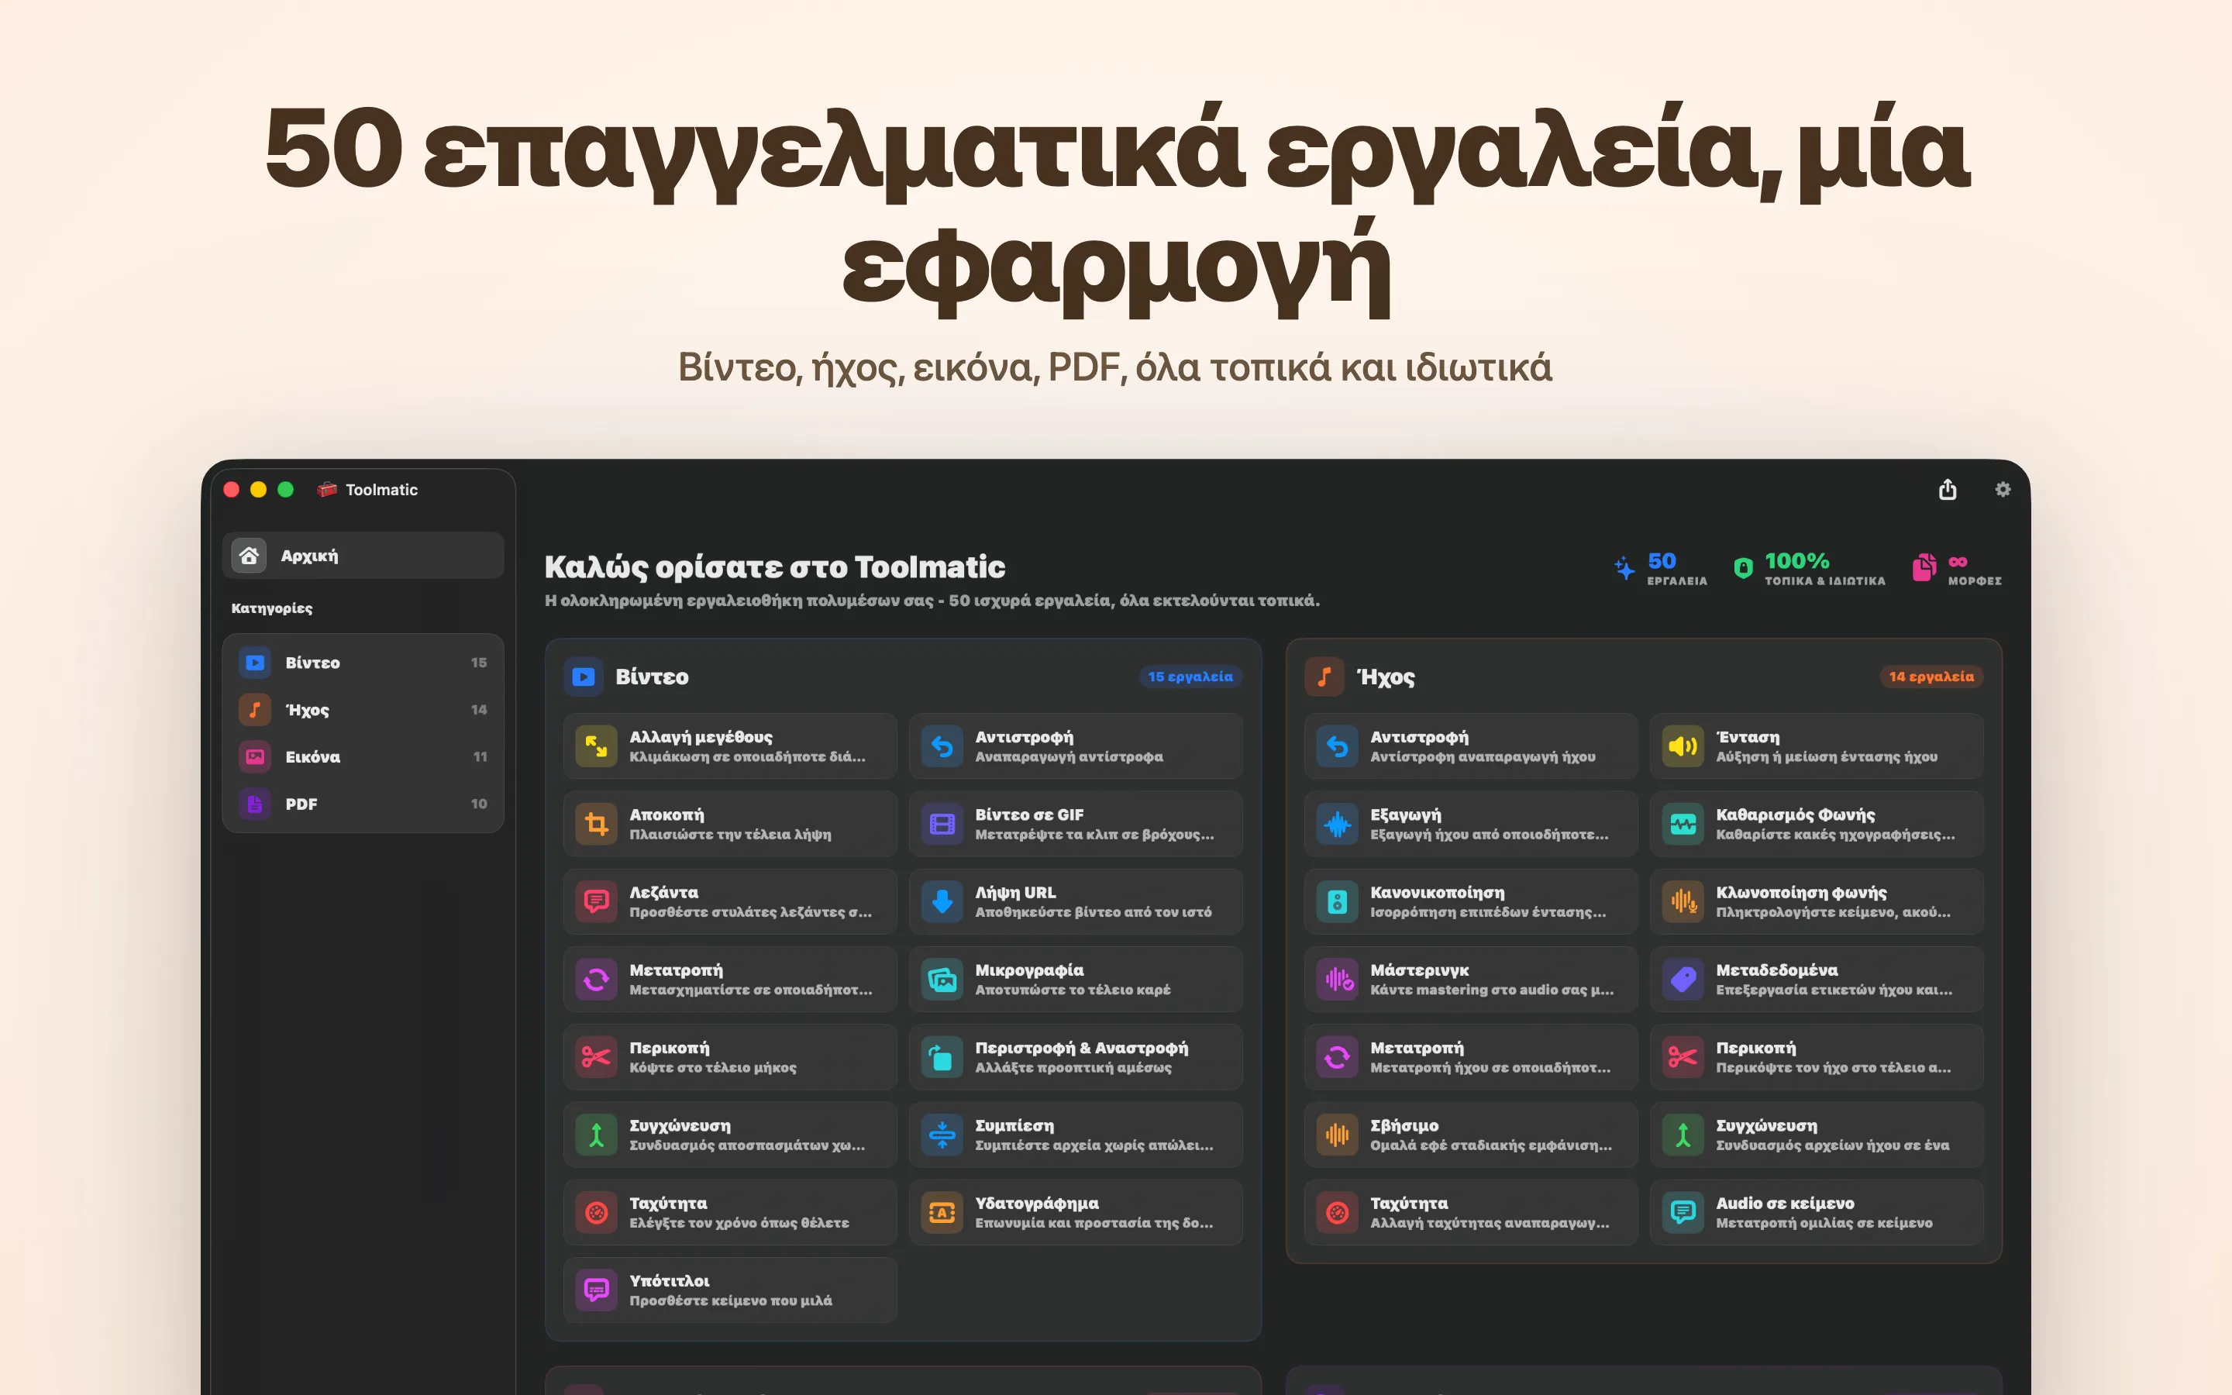Open settings via the gear icon
The image size is (2232, 1395).
2003,489
